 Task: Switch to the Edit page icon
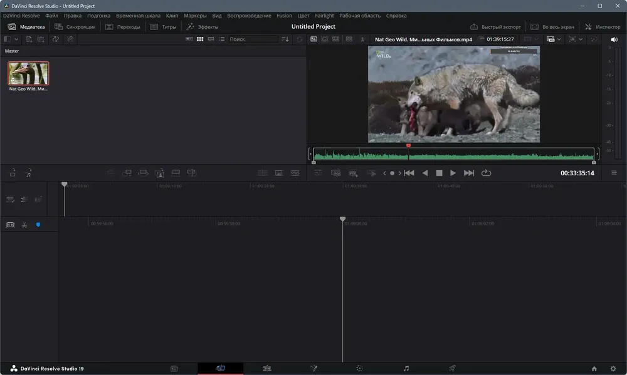(x=266, y=368)
